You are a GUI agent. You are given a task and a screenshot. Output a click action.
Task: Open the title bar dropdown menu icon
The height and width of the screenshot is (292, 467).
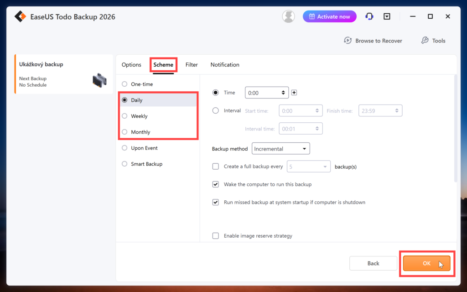[387, 16]
